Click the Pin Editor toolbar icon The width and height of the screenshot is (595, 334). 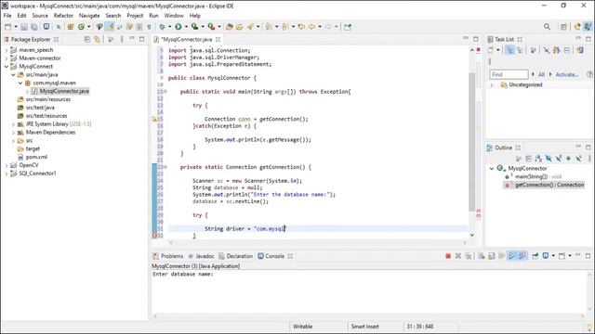[348, 27]
